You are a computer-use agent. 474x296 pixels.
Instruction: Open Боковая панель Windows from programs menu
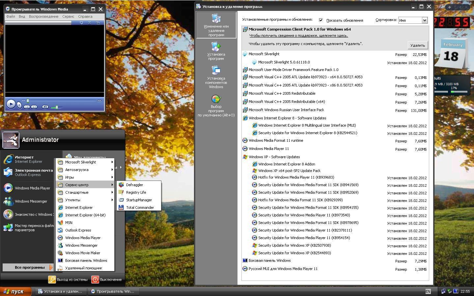85,260
